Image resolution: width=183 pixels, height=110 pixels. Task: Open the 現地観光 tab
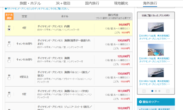(x=121, y=3)
